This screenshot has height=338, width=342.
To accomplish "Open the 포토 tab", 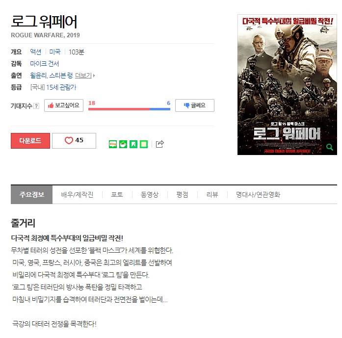I will coord(117,195).
